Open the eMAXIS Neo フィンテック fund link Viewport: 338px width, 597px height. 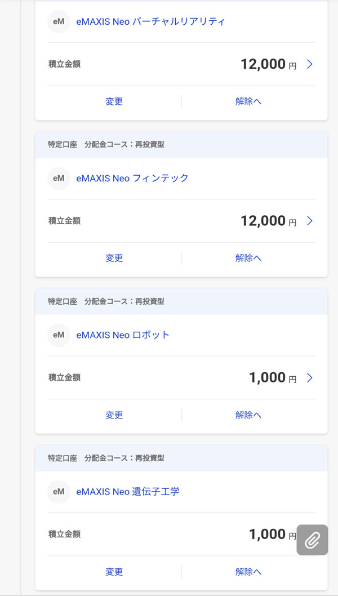coord(132,179)
